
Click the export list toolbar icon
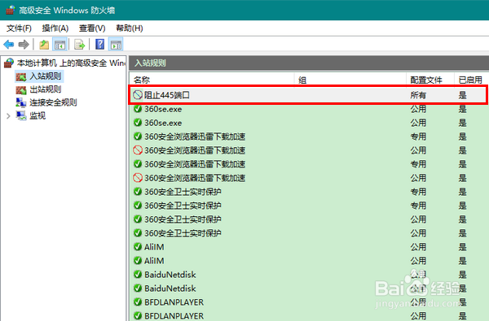(80, 45)
